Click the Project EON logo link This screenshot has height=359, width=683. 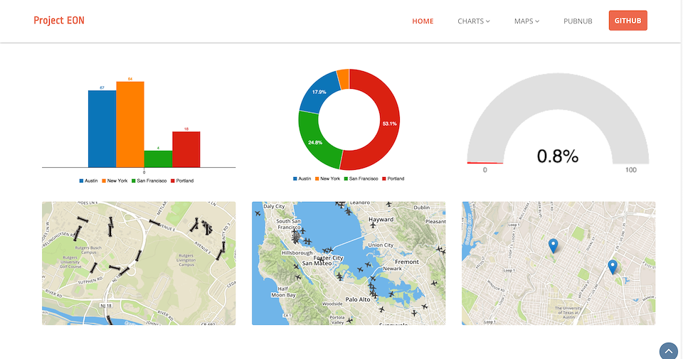(59, 21)
